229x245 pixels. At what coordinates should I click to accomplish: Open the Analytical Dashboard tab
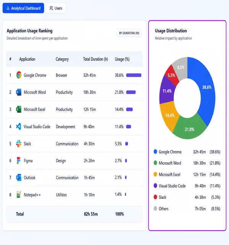[x=23, y=8]
